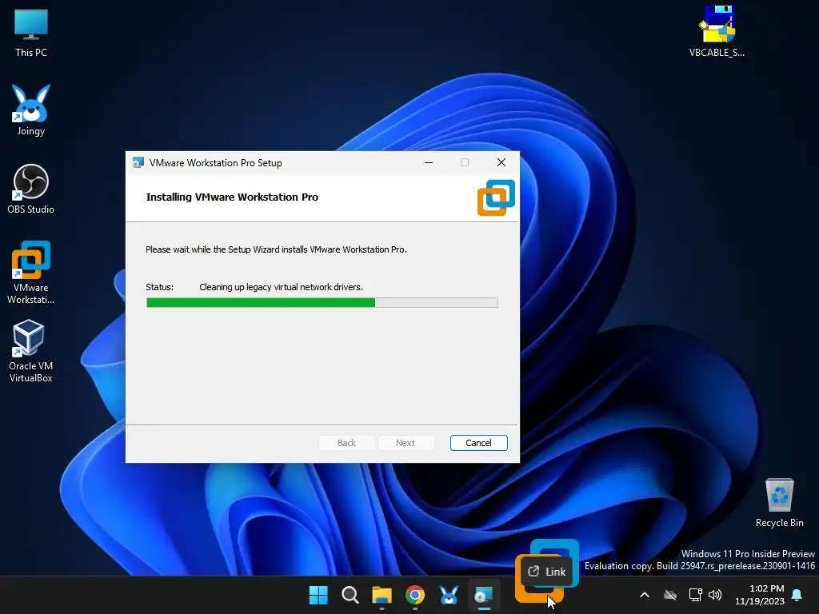This screenshot has height=614, width=819.
Task: Click the installation progress bar
Action: pyautogui.click(x=322, y=303)
